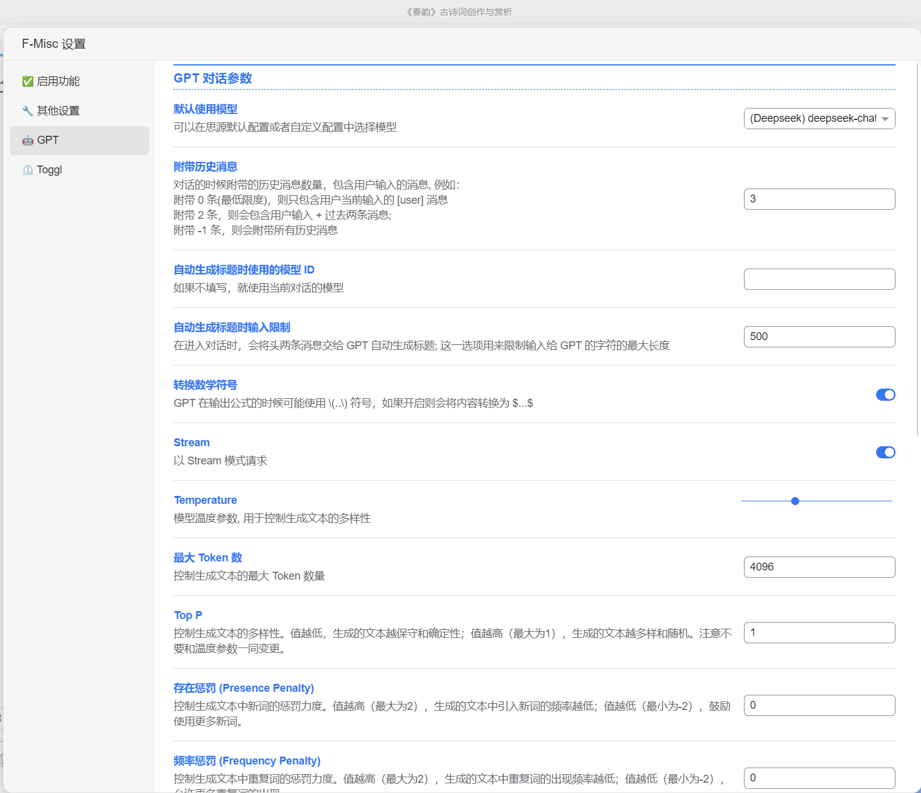Click the stopwatch icon beside Toggl
This screenshot has height=793, width=921.
pos(28,170)
